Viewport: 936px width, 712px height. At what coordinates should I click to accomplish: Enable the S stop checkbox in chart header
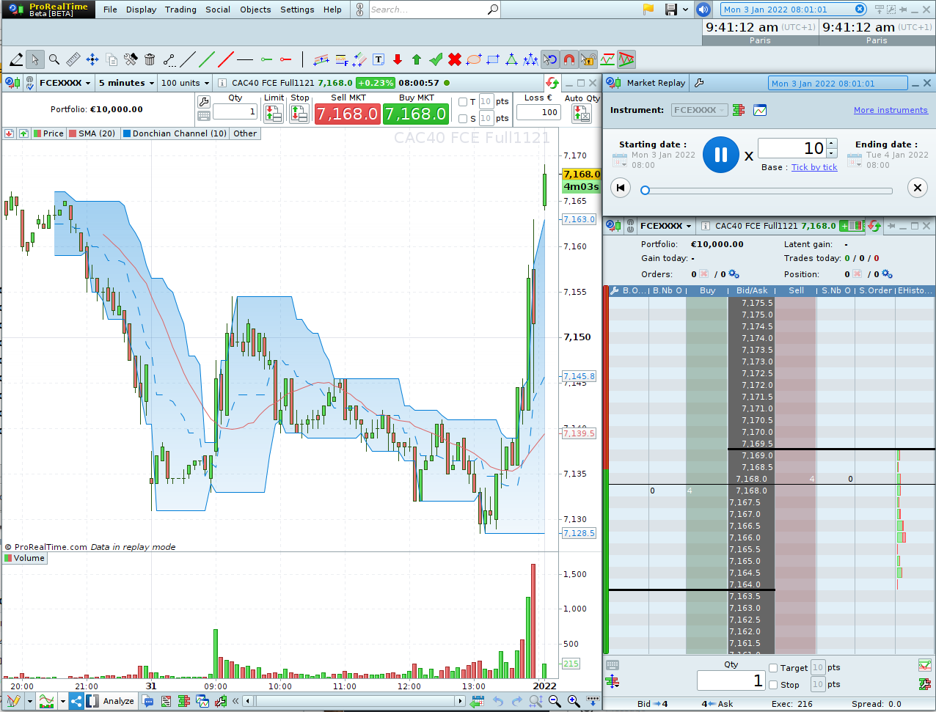[x=463, y=119]
